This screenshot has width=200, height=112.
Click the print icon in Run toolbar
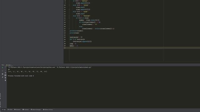[x=5, y=78]
